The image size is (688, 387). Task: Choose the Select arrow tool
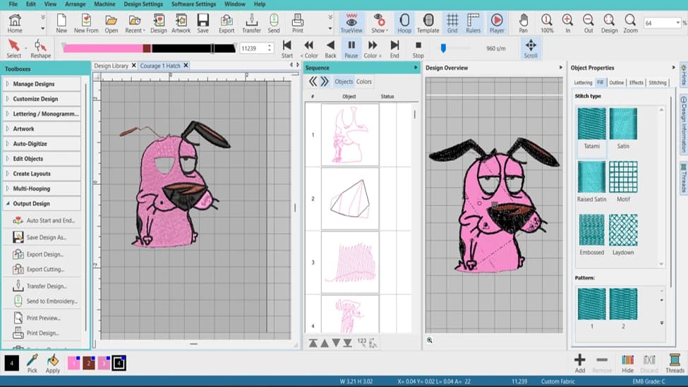[13, 48]
